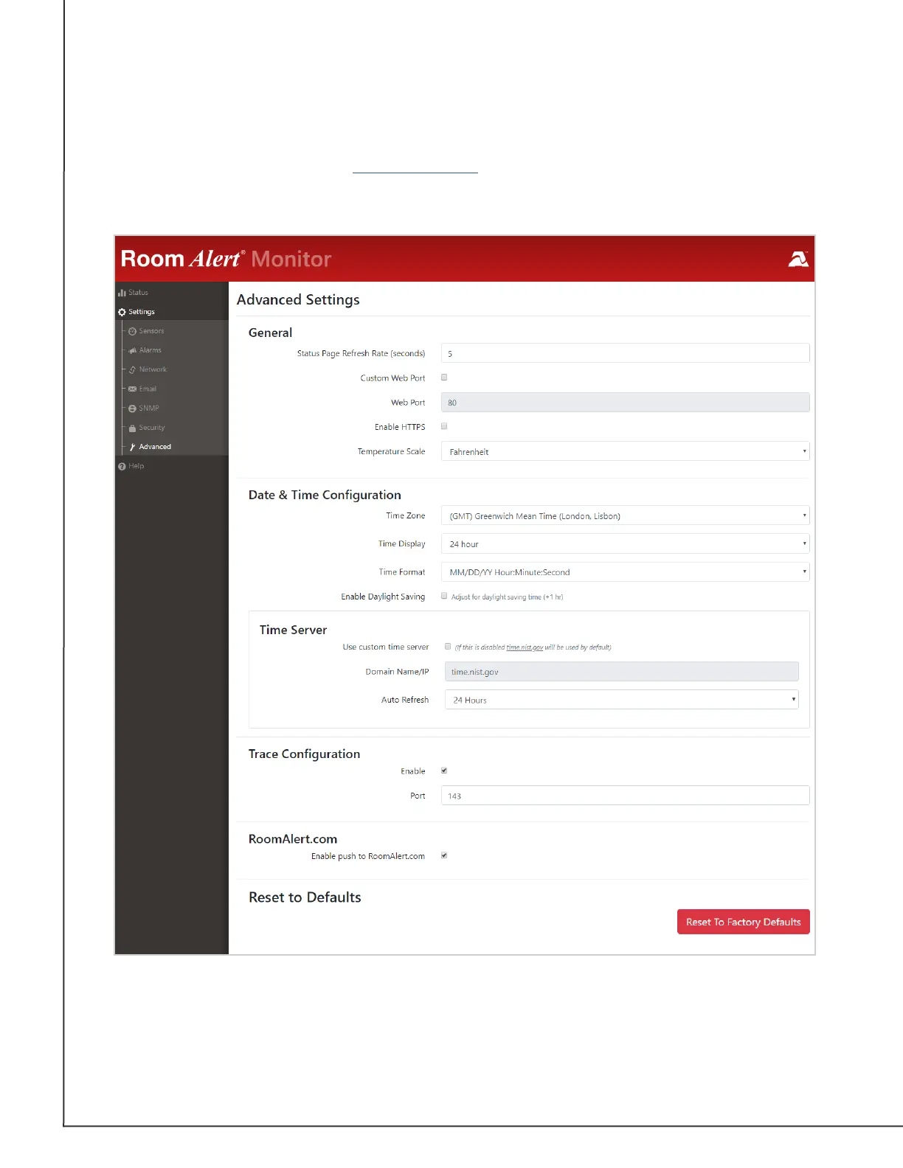Open the Temperature Scale dropdown
This screenshot has width=903, height=1168.
[x=625, y=451]
